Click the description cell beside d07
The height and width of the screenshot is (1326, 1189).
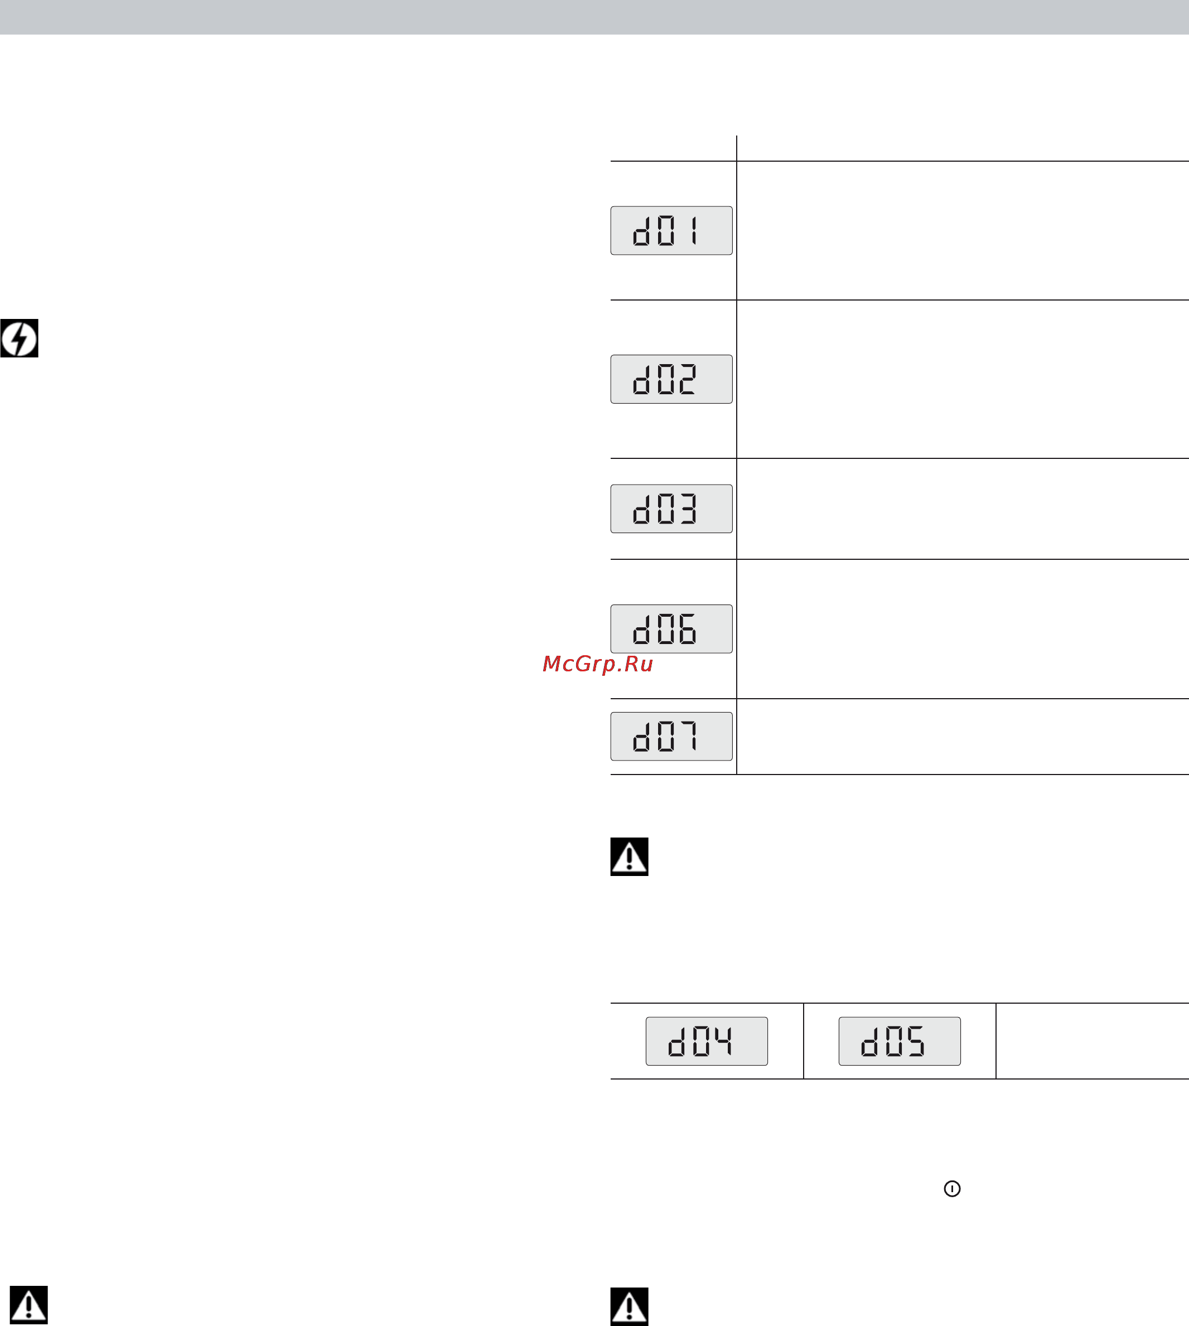[x=963, y=737]
